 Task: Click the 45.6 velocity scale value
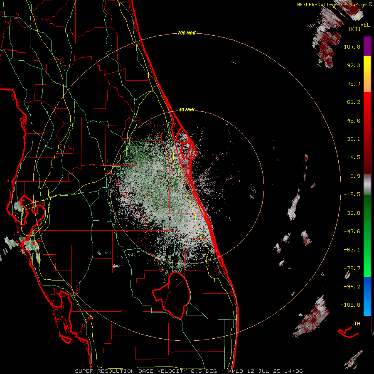[x=354, y=121]
